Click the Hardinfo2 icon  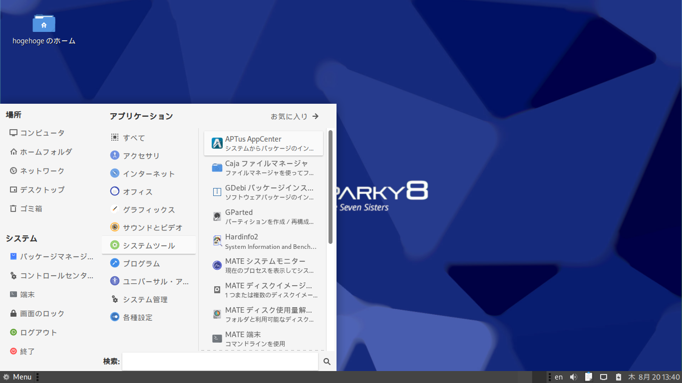click(217, 241)
